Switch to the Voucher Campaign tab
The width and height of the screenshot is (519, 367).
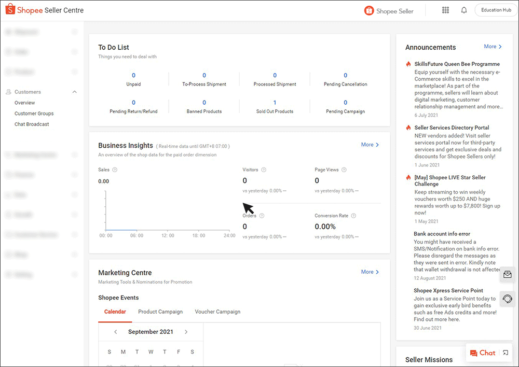click(x=217, y=312)
